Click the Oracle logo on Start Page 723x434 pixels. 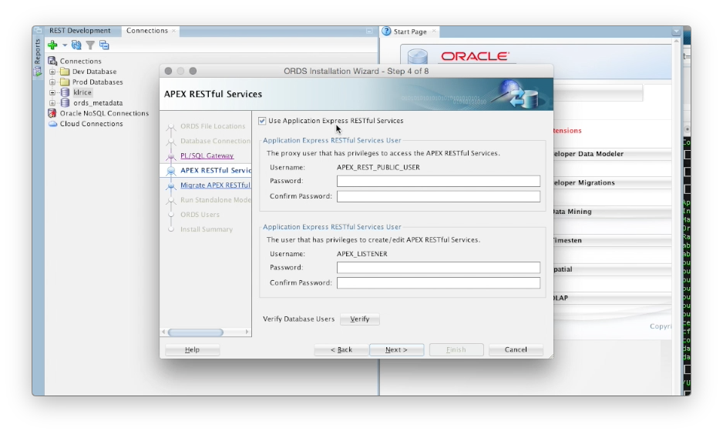point(475,56)
